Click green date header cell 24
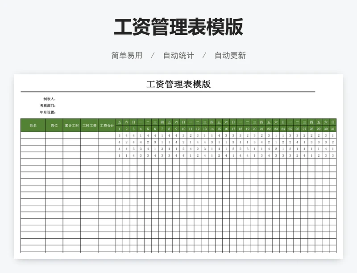The height and width of the screenshot is (273, 357). point(283,129)
